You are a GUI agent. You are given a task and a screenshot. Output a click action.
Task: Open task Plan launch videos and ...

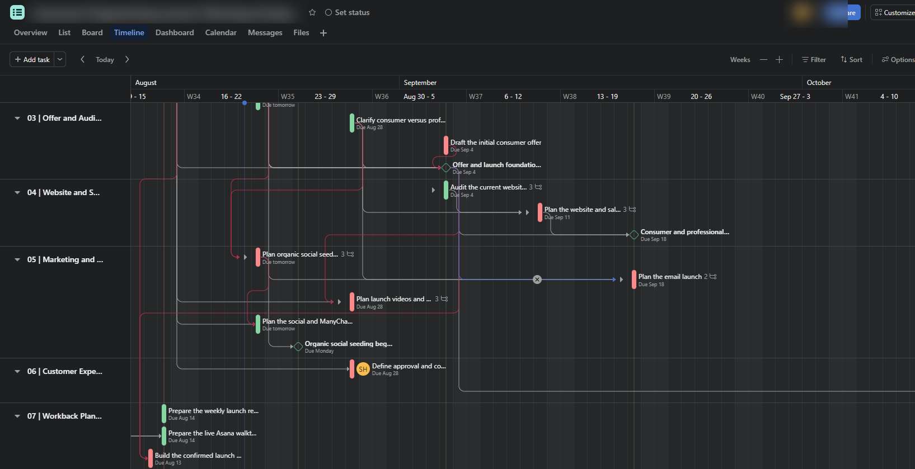click(394, 299)
